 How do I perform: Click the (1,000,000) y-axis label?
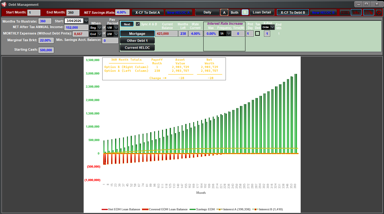(92, 180)
